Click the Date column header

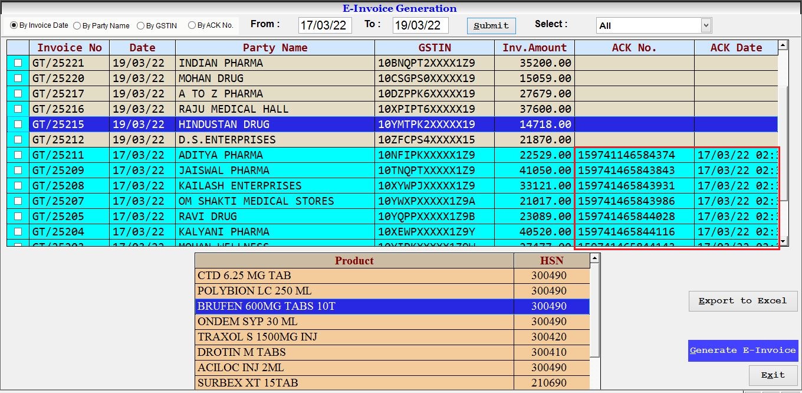(143, 48)
